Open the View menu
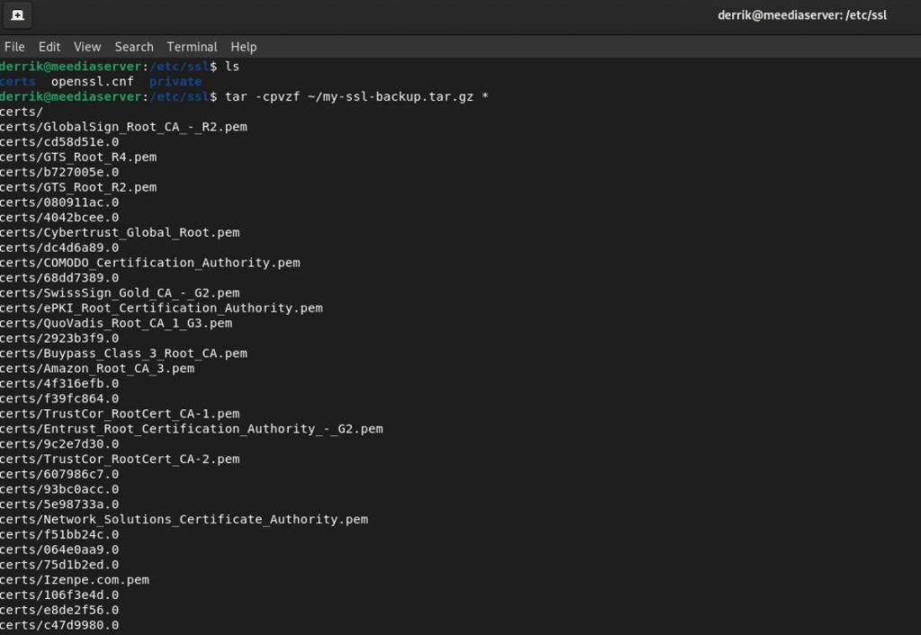Viewport: 921px width, 635px height. tap(86, 47)
